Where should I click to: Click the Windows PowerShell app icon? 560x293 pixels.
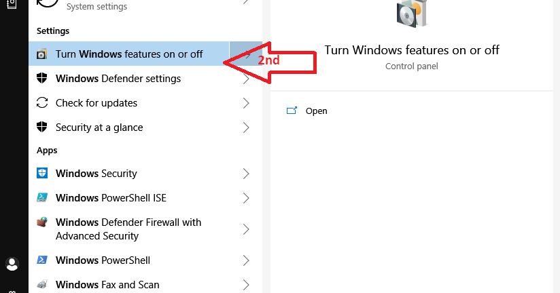42,260
